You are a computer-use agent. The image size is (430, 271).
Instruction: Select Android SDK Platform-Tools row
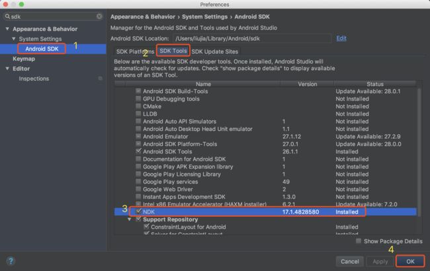point(265,144)
